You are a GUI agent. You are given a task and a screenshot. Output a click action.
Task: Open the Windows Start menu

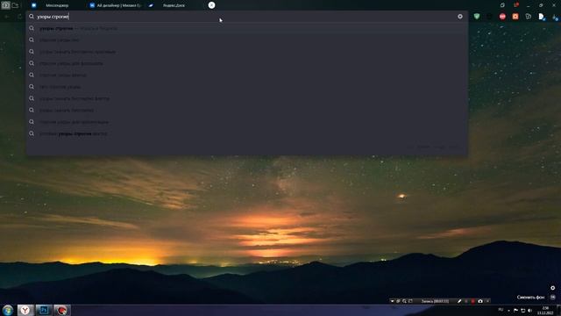8,310
